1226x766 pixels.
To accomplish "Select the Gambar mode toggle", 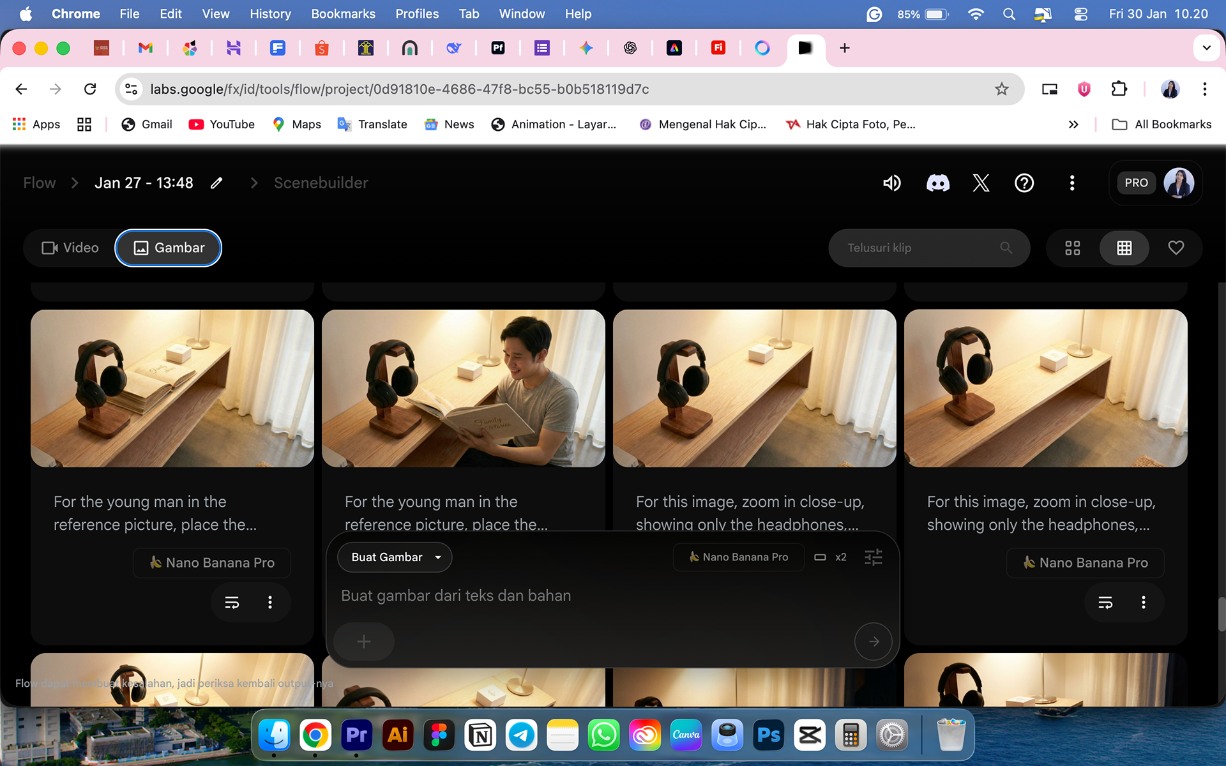I will [x=169, y=248].
